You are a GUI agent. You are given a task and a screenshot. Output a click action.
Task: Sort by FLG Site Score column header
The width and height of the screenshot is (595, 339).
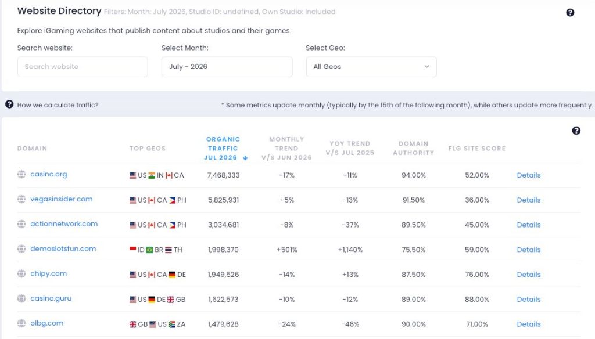point(477,148)
